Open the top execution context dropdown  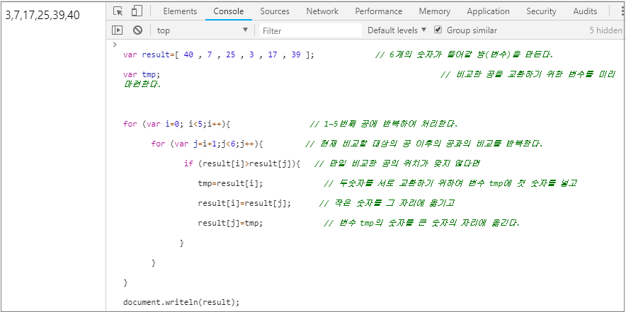(x=203, y=30)
